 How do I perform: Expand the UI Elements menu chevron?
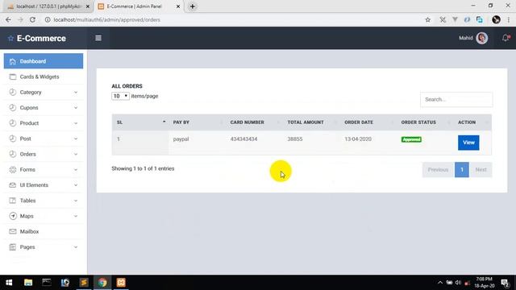coord(76,185)
